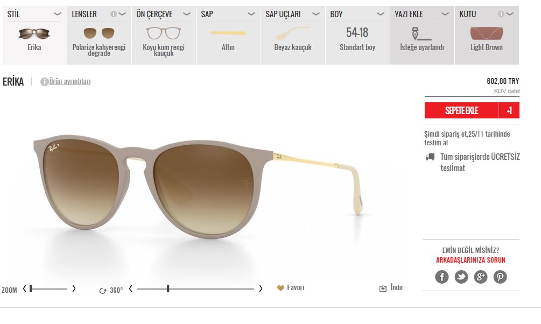Open the BOY tab

tap(357, 35)
